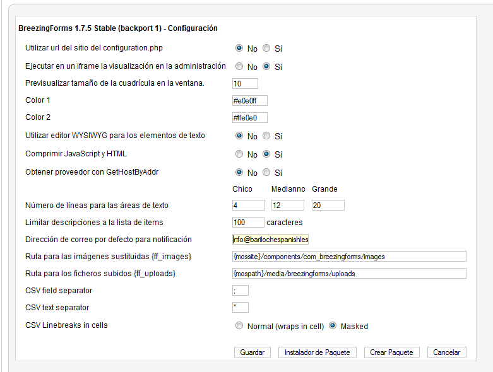Click the 'Color 2' label
The height and width of the screenshot is (372, 493).
[38, 117]
